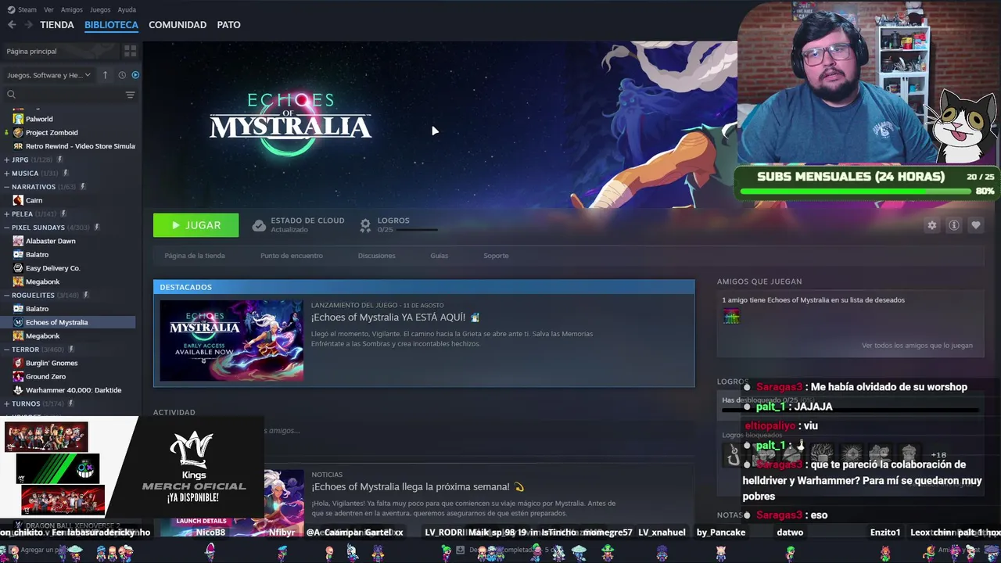The height and width of the screenshot is (563, 1001).
Task: Toggle the ready-to-play filter icon
Action: pyautogui.click(x=135, y=75)
